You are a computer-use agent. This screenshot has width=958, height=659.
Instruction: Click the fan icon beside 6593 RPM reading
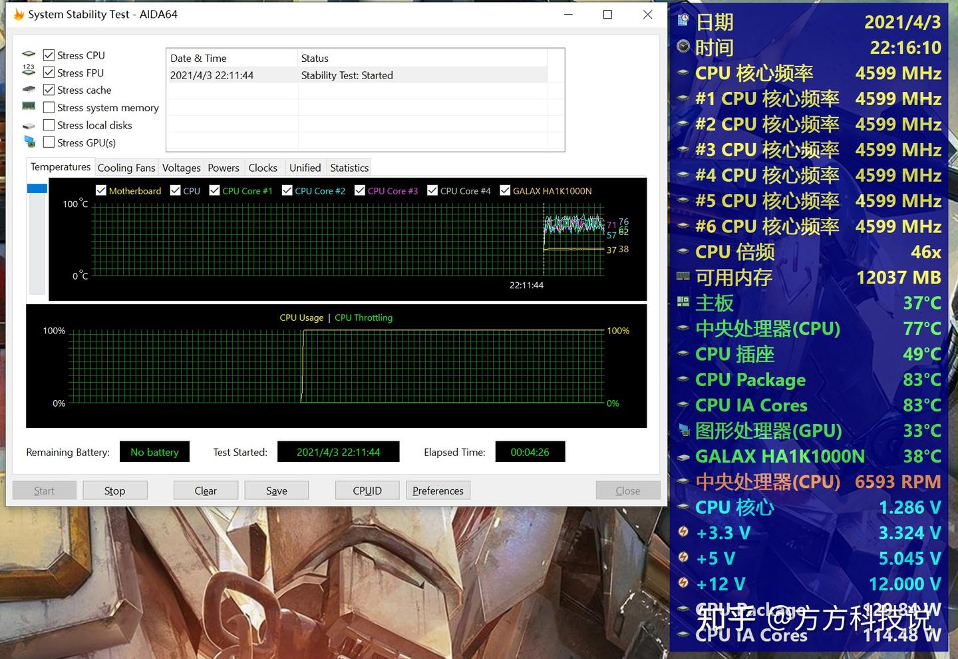click(x=683, y=481)
